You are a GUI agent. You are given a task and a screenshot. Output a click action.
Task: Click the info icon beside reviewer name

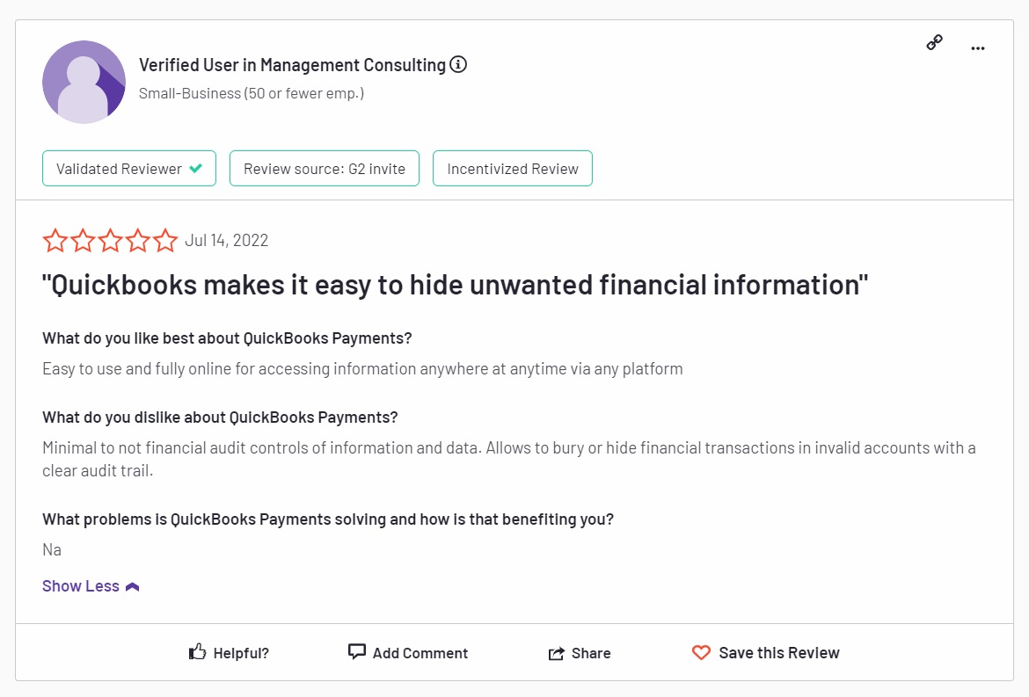(458, 64)
